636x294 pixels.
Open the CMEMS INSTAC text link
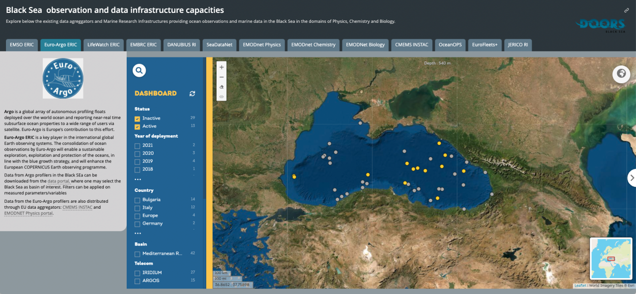pos(77,207)
